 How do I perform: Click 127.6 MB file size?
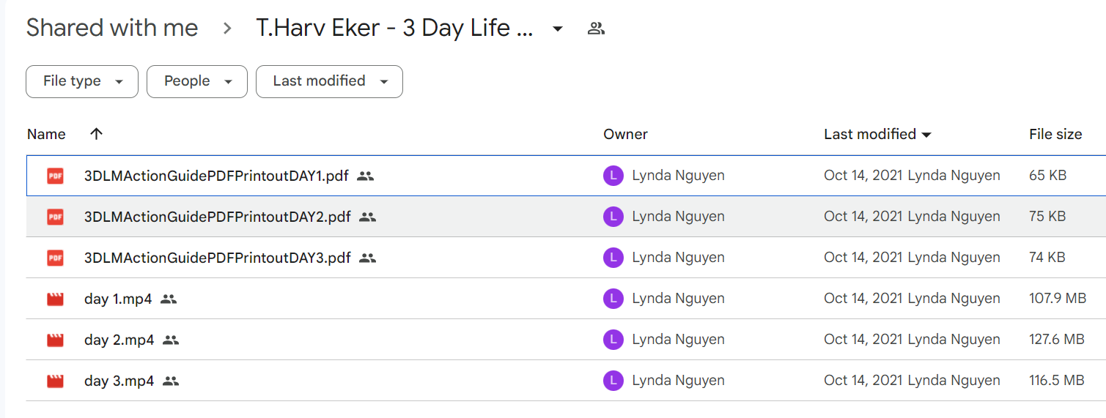point(1057,340)
